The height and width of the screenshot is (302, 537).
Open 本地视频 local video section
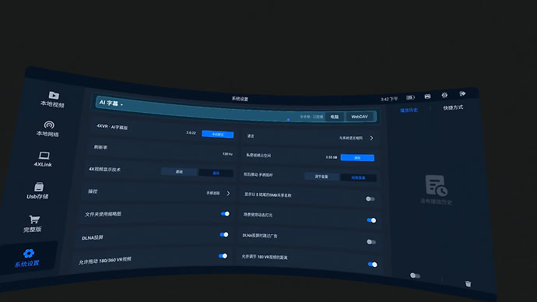[53, 99]
